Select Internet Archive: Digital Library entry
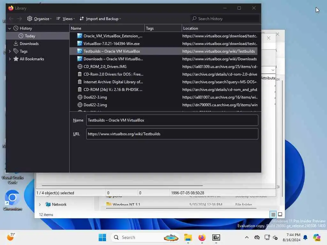The height and width of the screenshot is (245, 327). 163,82
